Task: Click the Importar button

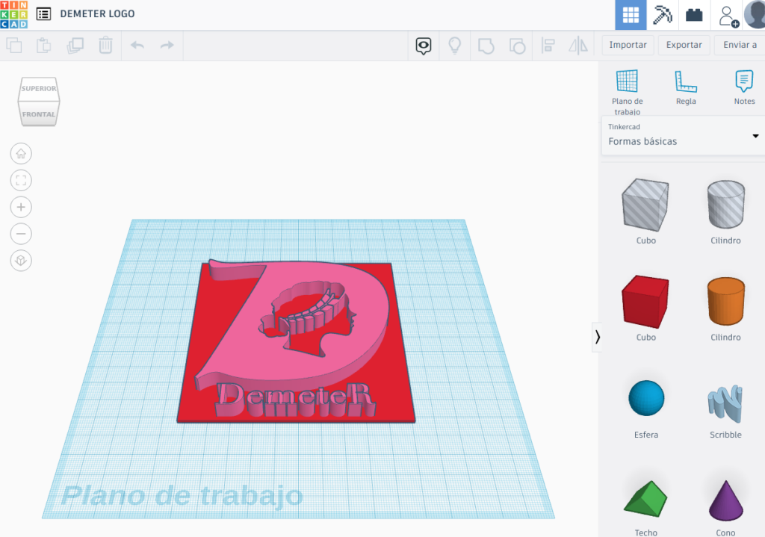Action: [628, 45]
